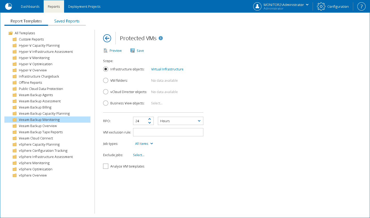Expand the All Items job types dropdown
370x218 pixels.
(x=144, y=144)
